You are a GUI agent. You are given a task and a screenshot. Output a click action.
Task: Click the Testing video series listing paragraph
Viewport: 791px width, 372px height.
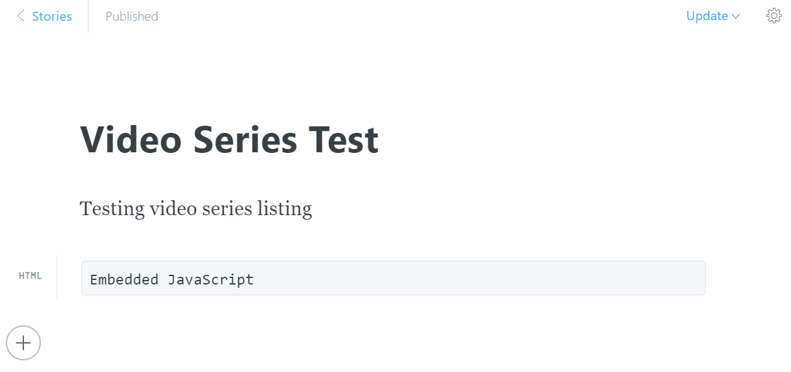click(196, 209)
